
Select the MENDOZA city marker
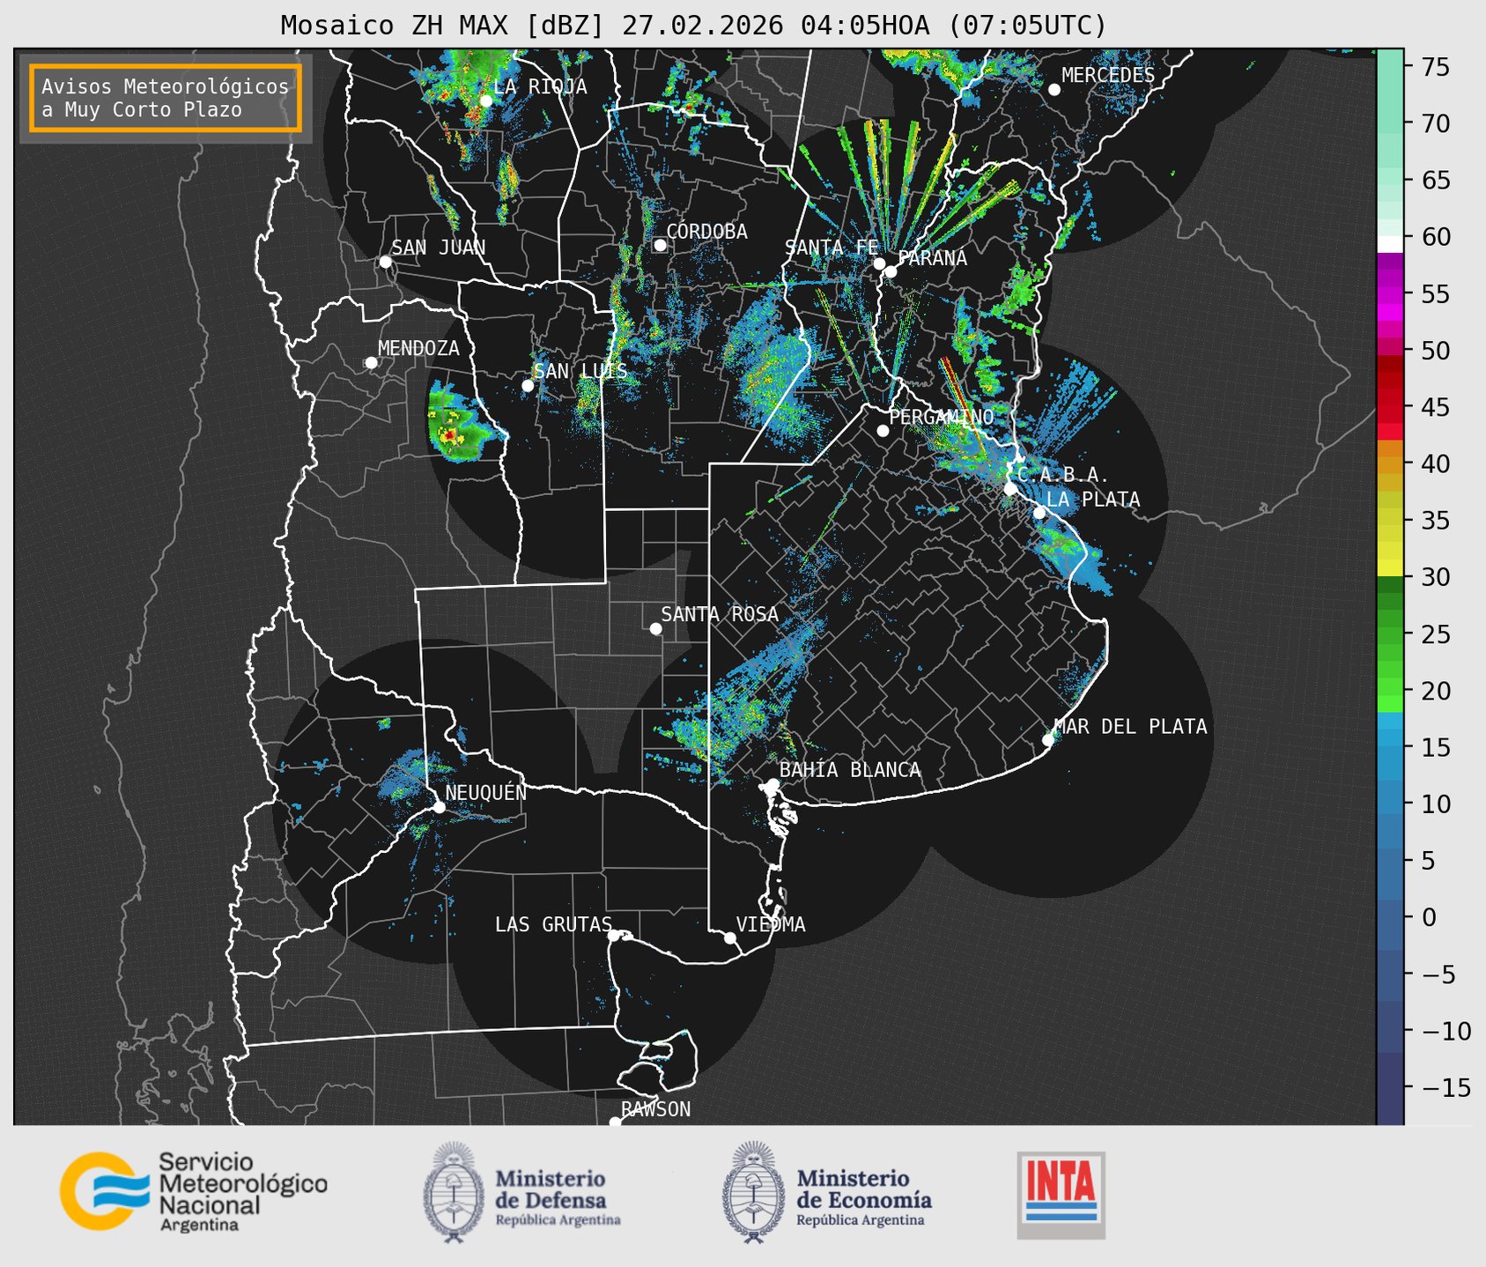[x=371, y=363]
